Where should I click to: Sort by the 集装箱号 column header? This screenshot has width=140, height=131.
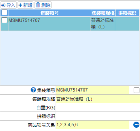point(49,13)
